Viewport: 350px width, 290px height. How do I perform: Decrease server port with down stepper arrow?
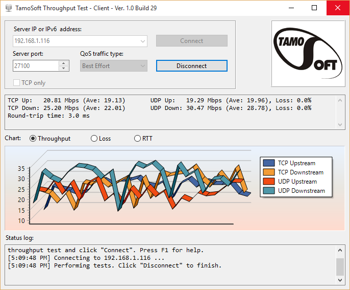(64, 69)
